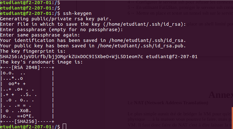Click the [SHA256] randomart footer
The height and width of the screenshot is (129, 233).
coord(27,121)
